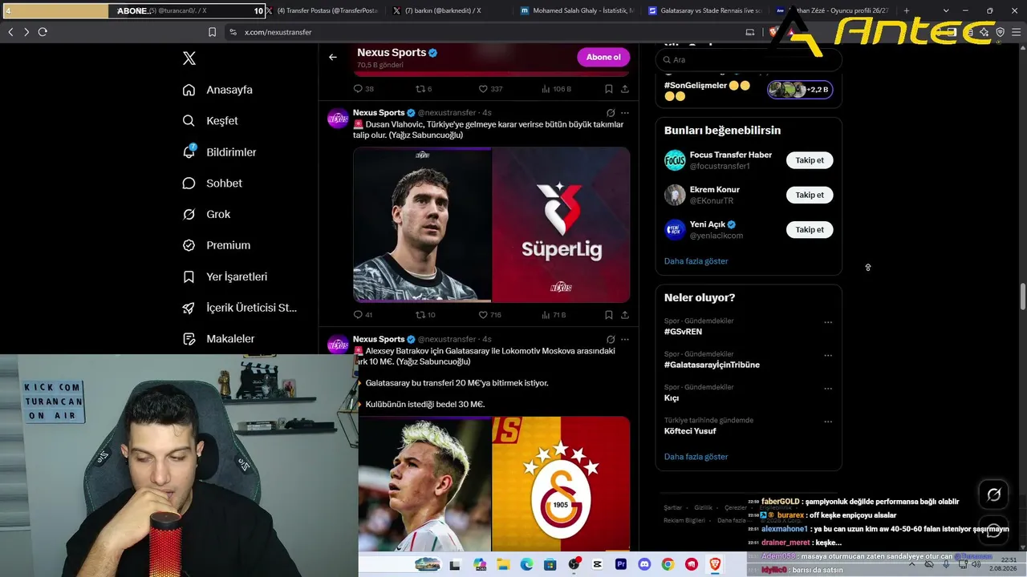Show more trends under Neler oluyor
The image size is (1027, 577).
[696, 457]
